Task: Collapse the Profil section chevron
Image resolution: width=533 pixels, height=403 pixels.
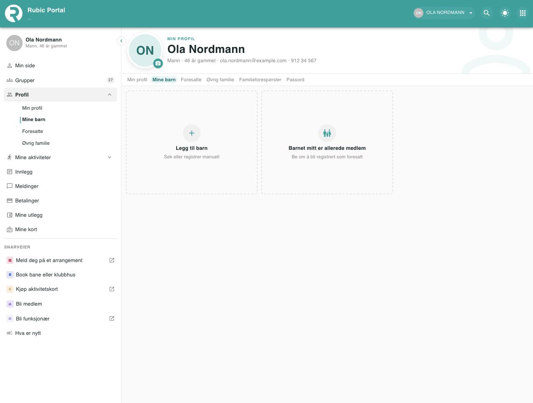Action: pyautogui.click(x=109, y=95)
